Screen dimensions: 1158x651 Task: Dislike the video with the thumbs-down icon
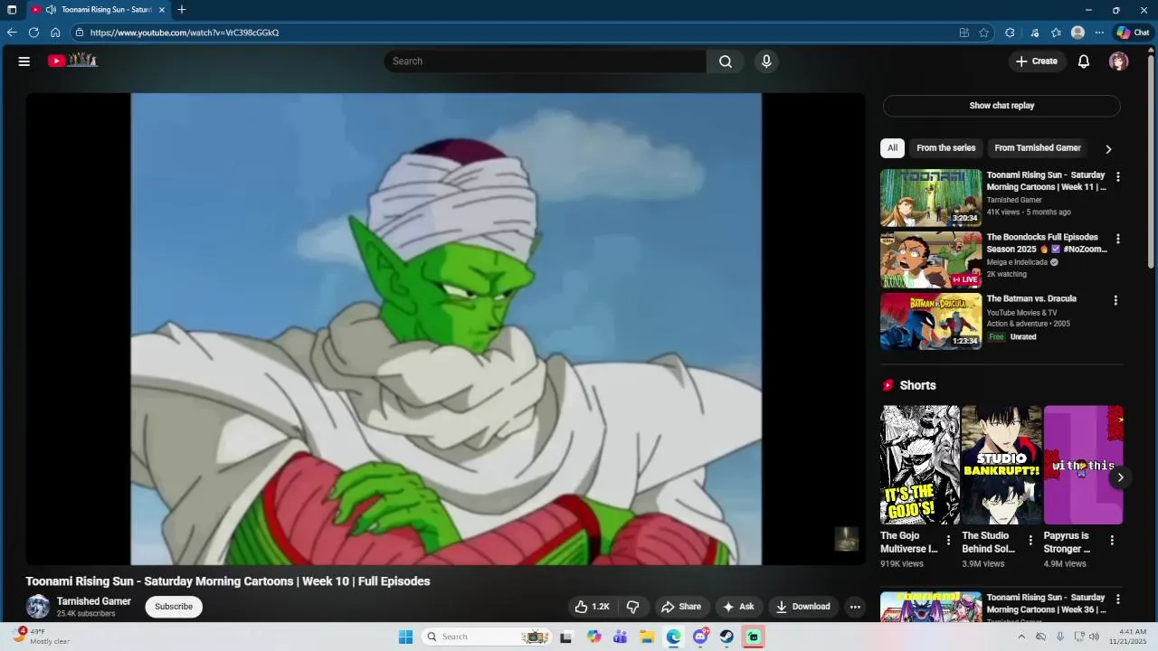point(633,607)
